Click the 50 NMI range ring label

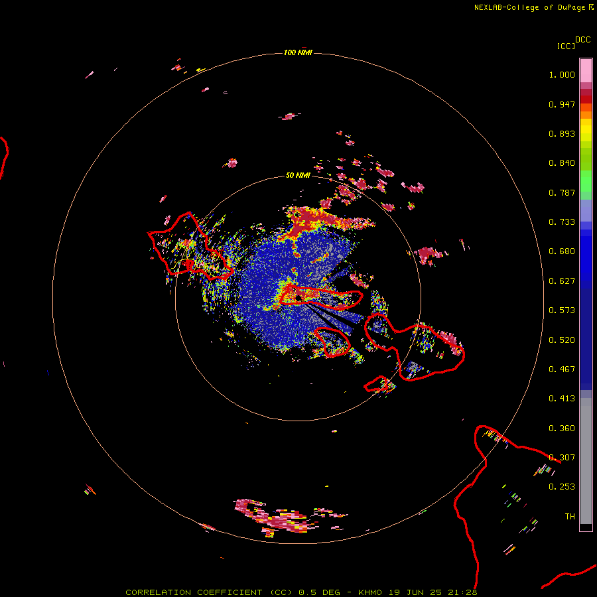(x=298, y=175)
